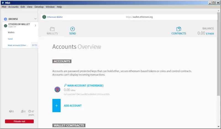
Task: Click the 0.00 ether account balance
Action: (x=70, y=90)
